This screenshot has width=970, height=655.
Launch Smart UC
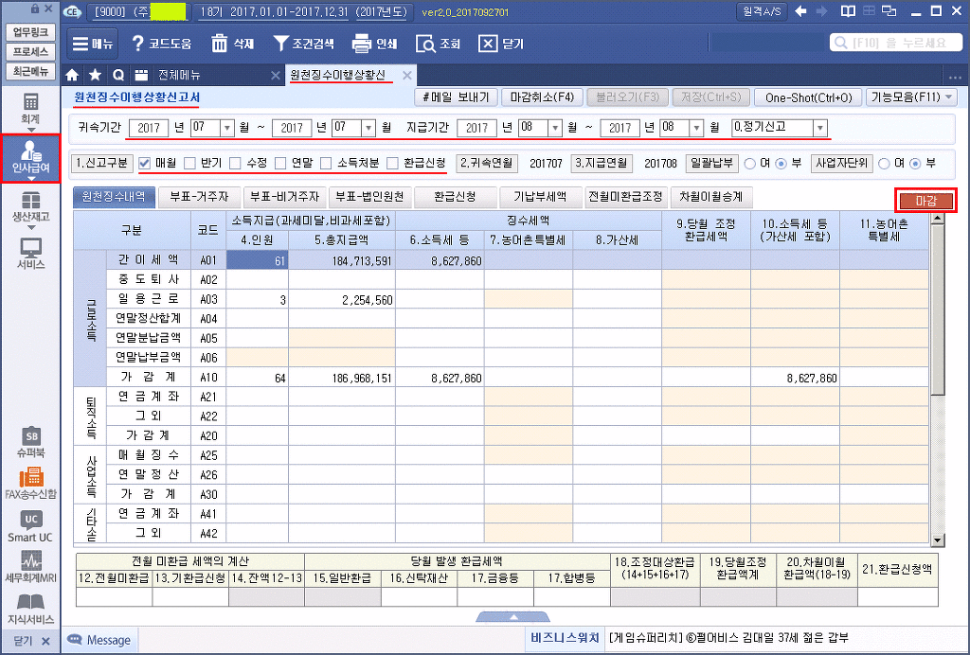30,526
